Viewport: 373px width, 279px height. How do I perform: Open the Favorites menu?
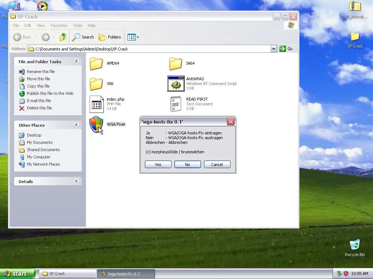(x=59, y=25)
